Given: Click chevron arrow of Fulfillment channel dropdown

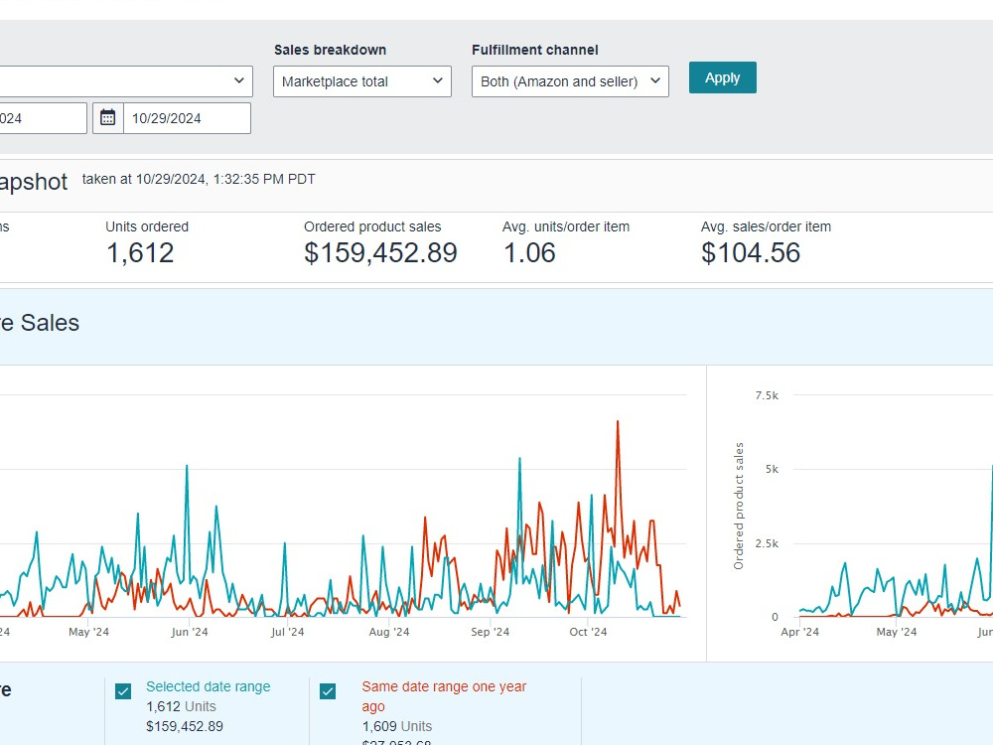Looking at the screenshot, I should pyautogui.click(x=654, y=81).
